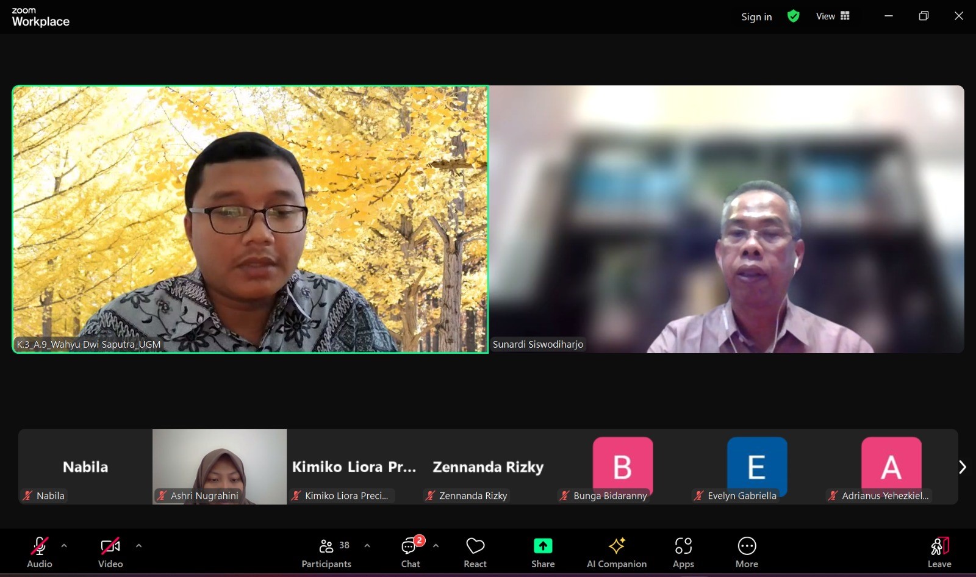The height and width of the screenshot is (577, 976).
Task: Open the Chat panel icon
Action: click(410, 547)
